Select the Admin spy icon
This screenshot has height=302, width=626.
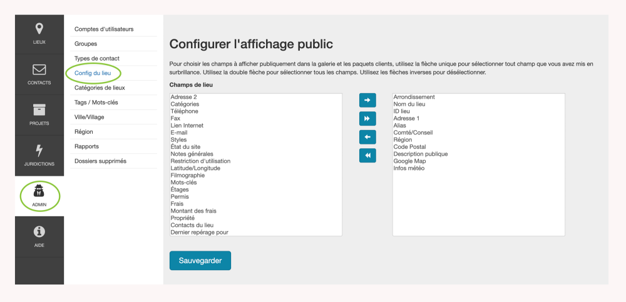39,197
